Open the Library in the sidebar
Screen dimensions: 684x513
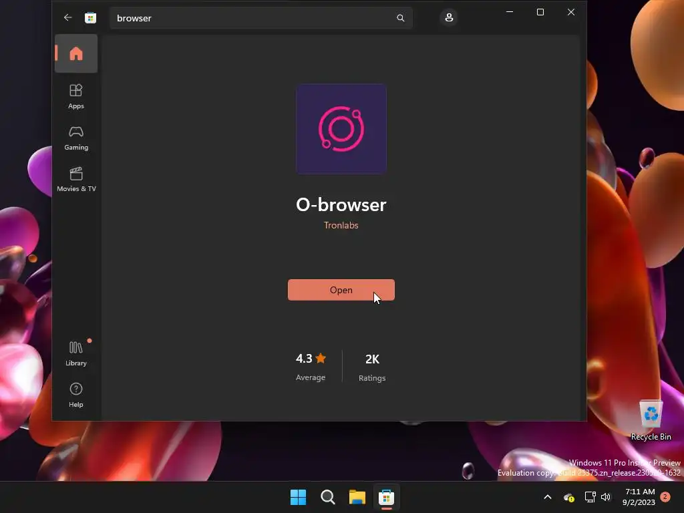coord(76,354)
